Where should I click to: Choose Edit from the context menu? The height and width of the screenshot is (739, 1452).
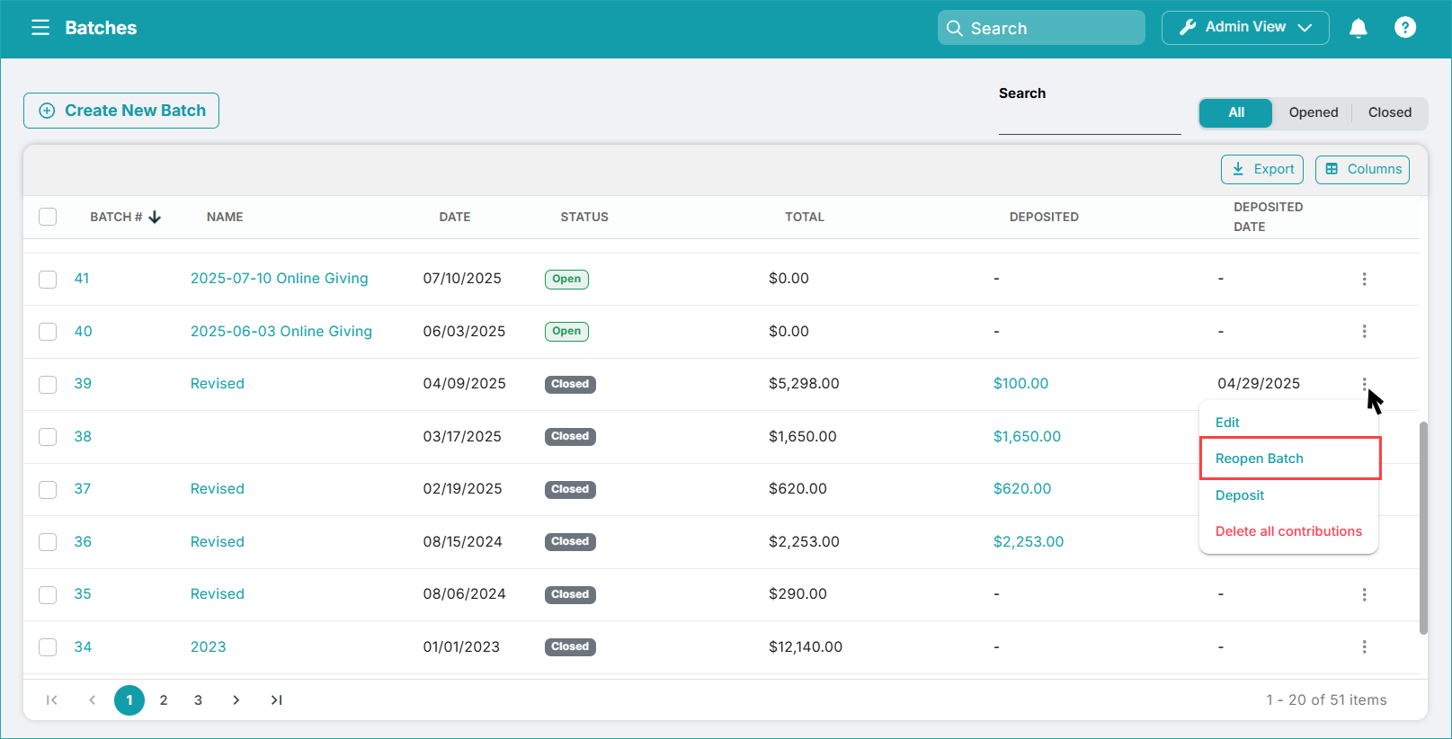click(1227, 423)
